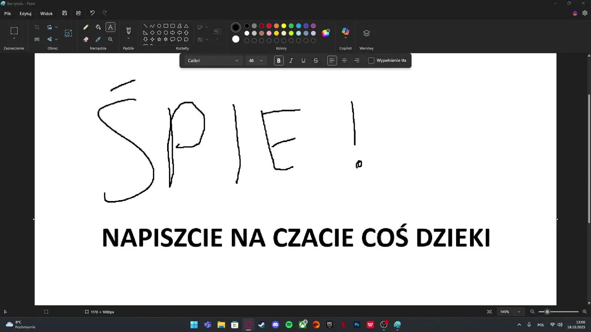Enable the Wypełnienie tła checkbox
Screen dimensions: 591x332
pyautogui.click(x=371, y=60)
